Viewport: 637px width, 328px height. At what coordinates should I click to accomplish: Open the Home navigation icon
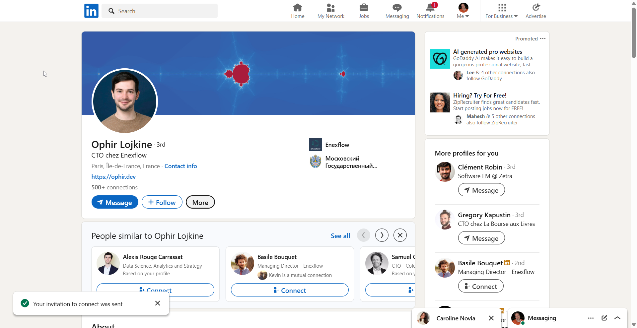298,11
